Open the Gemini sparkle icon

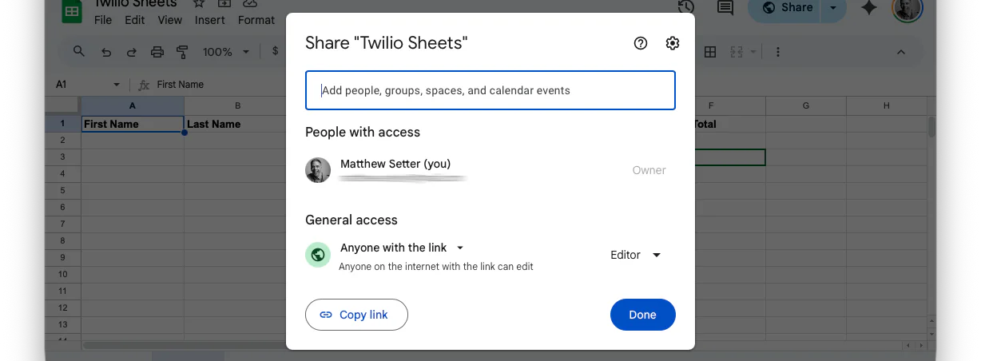pyautogui.click(x=869, y=8)
